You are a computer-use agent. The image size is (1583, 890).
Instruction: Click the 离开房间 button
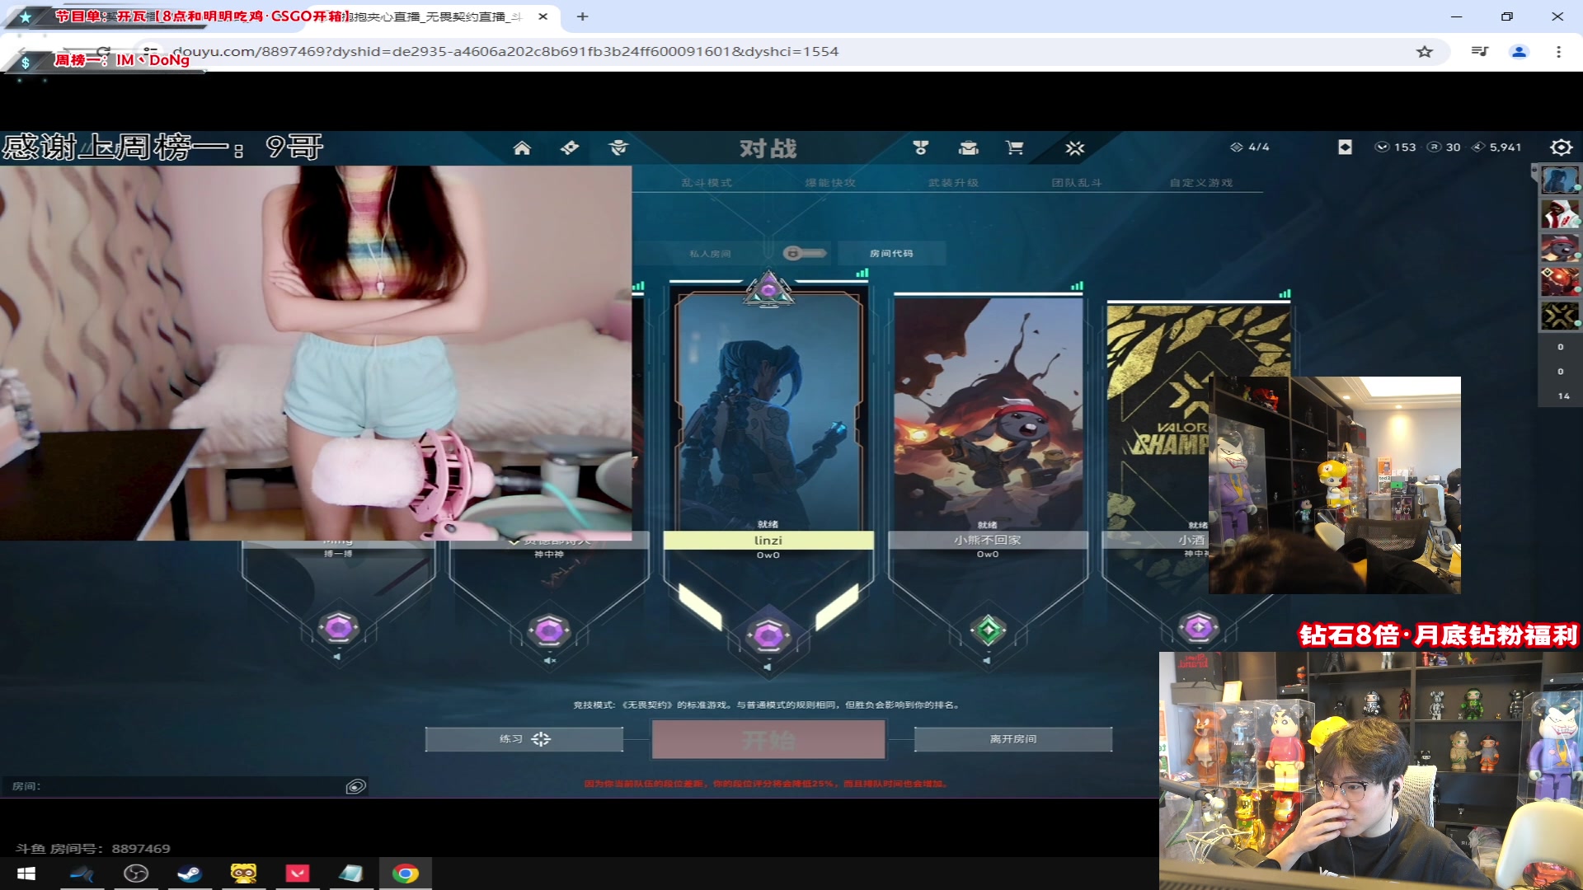tap(1012, 739)
